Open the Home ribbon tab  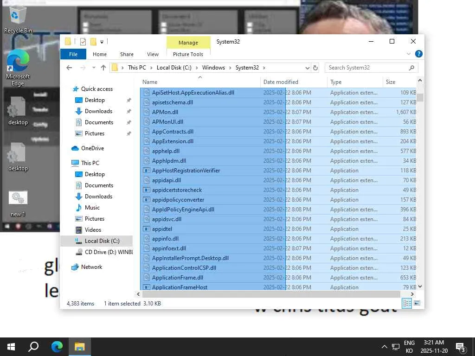tap(100, 54)
